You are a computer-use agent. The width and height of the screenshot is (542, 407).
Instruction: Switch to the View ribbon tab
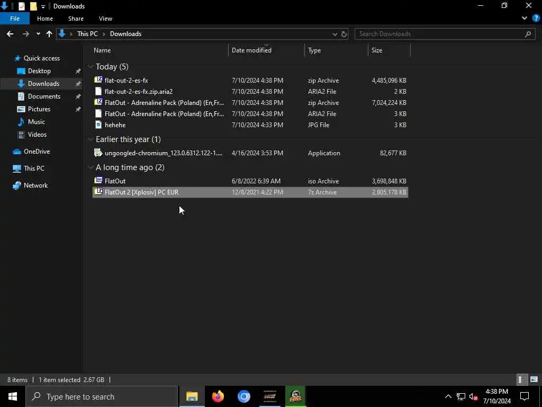coord(105,19)
